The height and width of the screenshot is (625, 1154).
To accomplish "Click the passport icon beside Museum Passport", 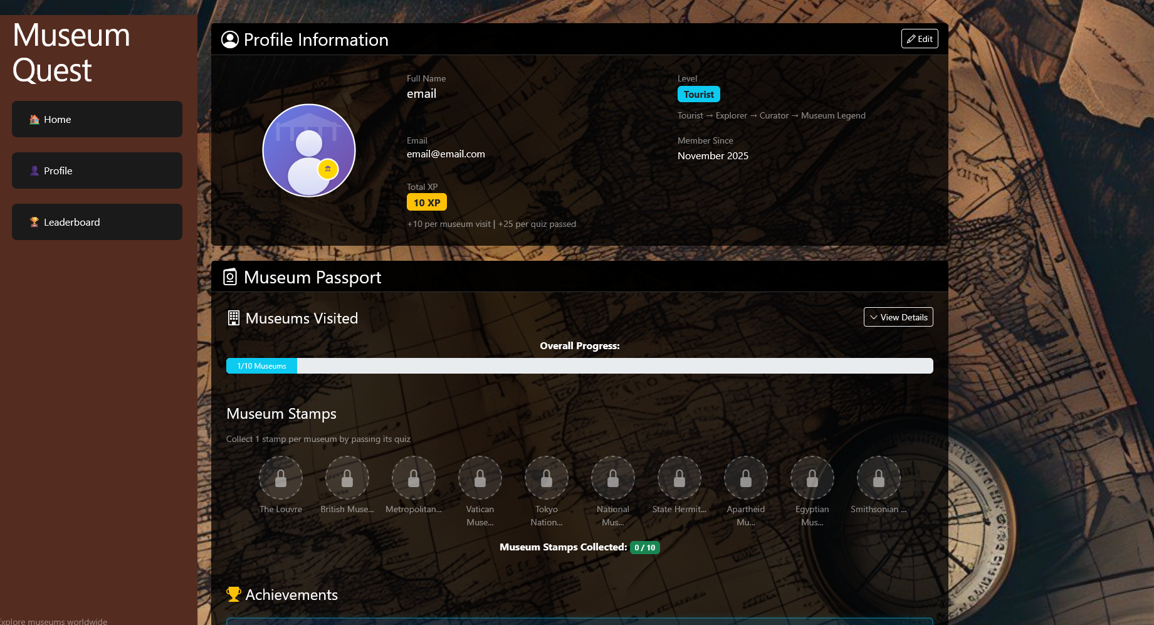I will click(230, 277).
